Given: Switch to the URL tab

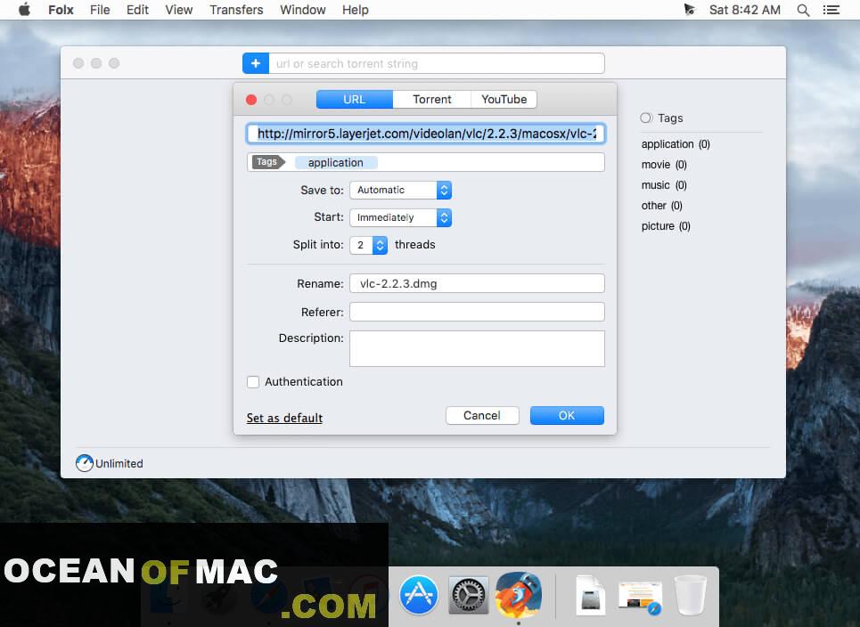Looking at the screenshot, I should point(355,99).
